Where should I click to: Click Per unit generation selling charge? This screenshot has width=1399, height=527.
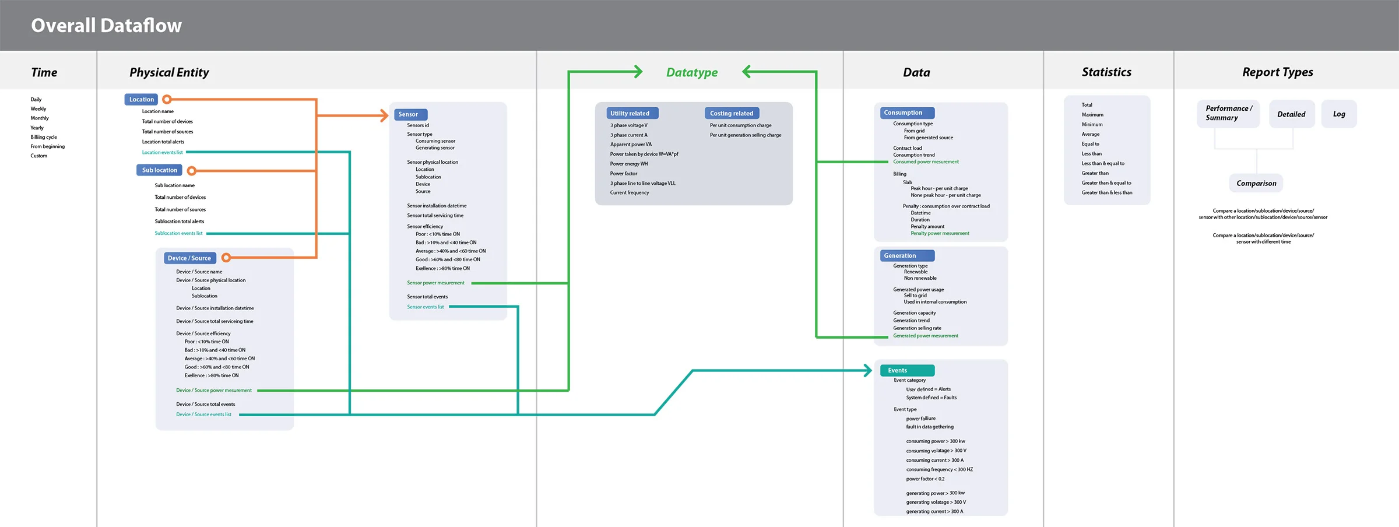tap(746, 135)
